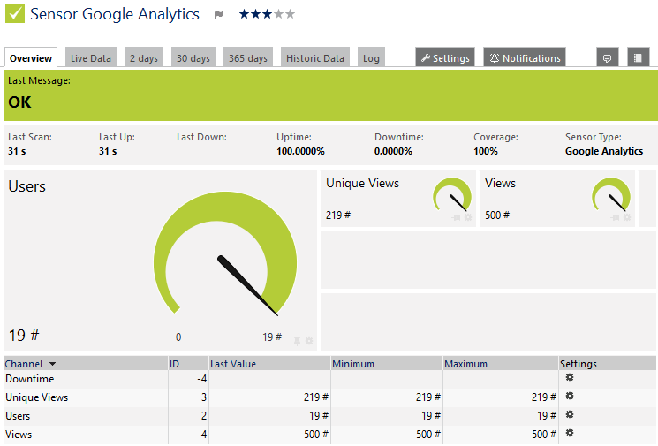This screenshot has height=446, width=658.
Task: Click the history list icon button
Action: [x=638, y=58]
